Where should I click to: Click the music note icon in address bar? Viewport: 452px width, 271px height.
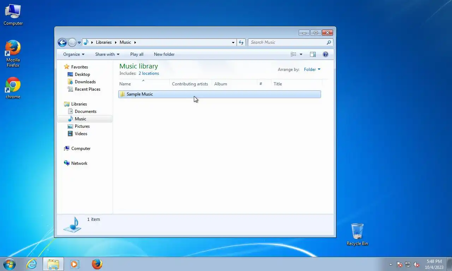pyautogui.click(x=86, y=42)
